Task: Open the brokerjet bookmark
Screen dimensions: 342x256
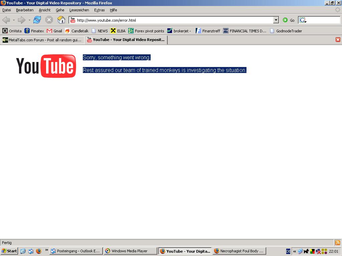Action: (179, 31)
